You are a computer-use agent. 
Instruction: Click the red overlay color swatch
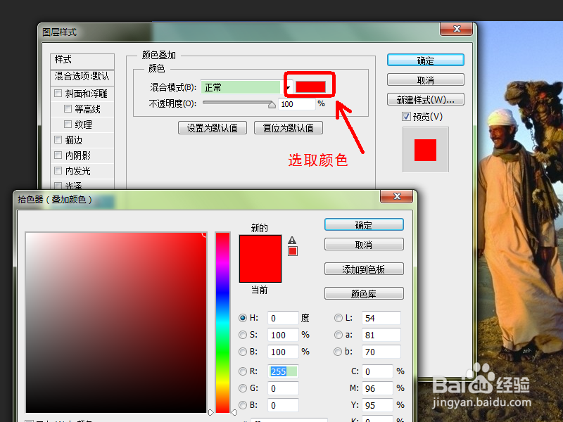[x=310, y=87]
